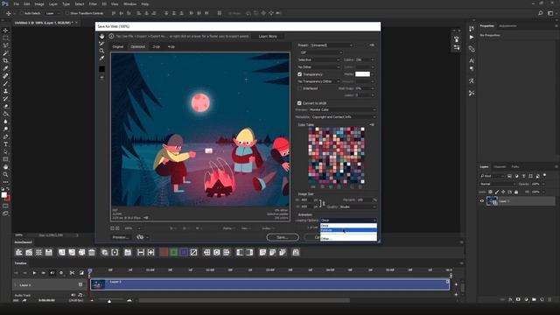Viewport: 560px width, 315px height.
Task: Select the Rectangular Marquee tool
Action: (5, 38)
